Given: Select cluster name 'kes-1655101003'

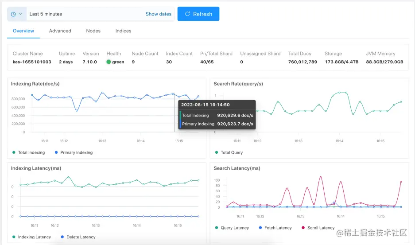Looking at the screenshot, I should (x=32, y=62).
